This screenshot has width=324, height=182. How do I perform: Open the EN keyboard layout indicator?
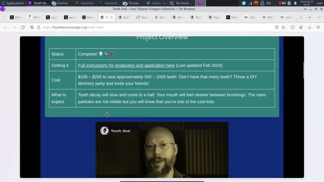click(269, 3)
